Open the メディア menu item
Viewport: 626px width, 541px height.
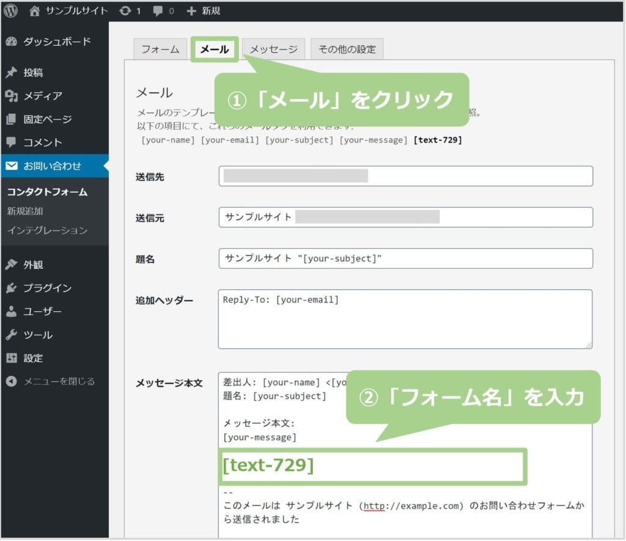(54, 95)
